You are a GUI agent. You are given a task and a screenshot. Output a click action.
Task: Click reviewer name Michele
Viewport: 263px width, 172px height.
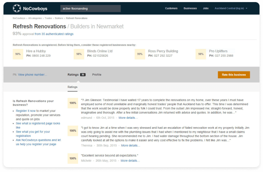[x=86, y=161]
